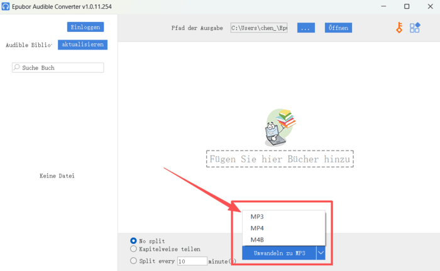Screen dimensions: 440x271
Task: Click the orange key registration icon
Action: pos(399,28)
